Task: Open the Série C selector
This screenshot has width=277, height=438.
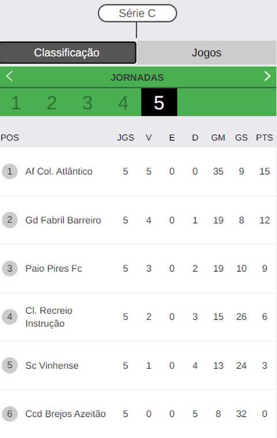Action: pos(137,13)
